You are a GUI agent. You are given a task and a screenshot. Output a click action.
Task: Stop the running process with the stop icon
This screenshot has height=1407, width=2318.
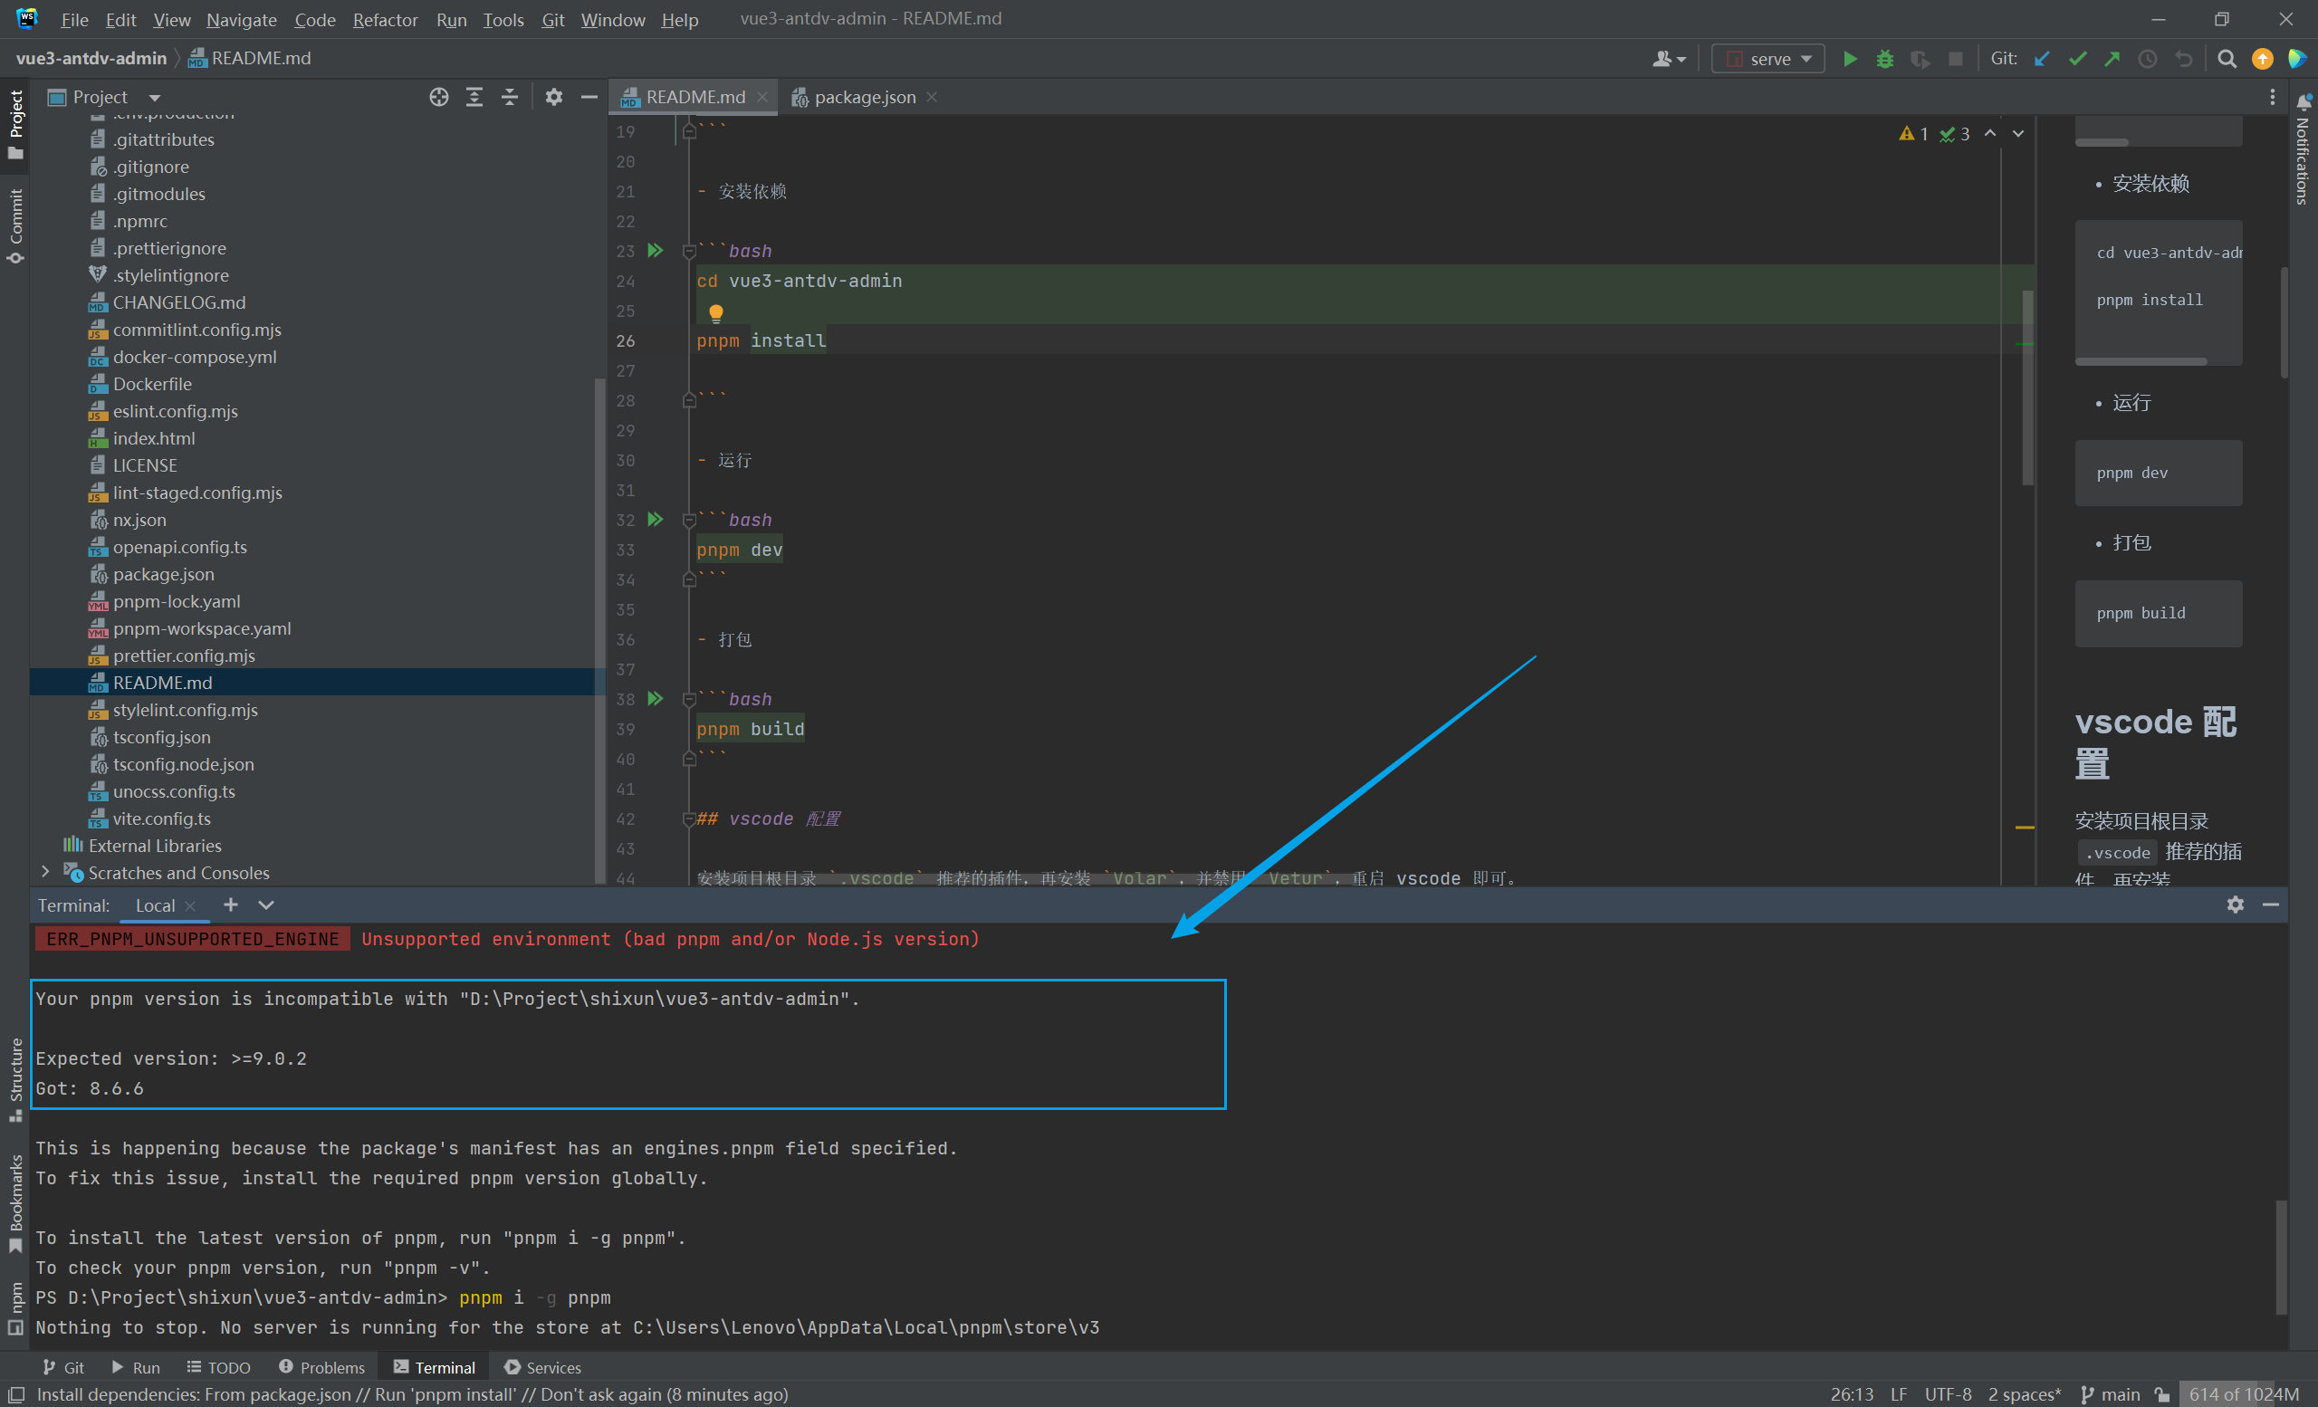tap(1955, 58)
